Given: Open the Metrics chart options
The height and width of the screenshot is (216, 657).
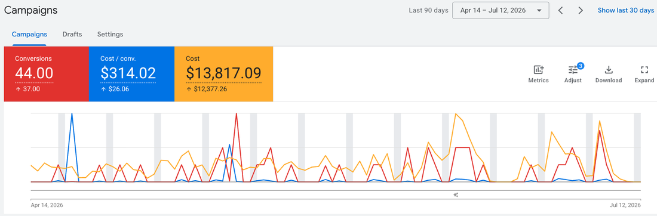Looking at the screenshot, I should click(x=538, y=74).
